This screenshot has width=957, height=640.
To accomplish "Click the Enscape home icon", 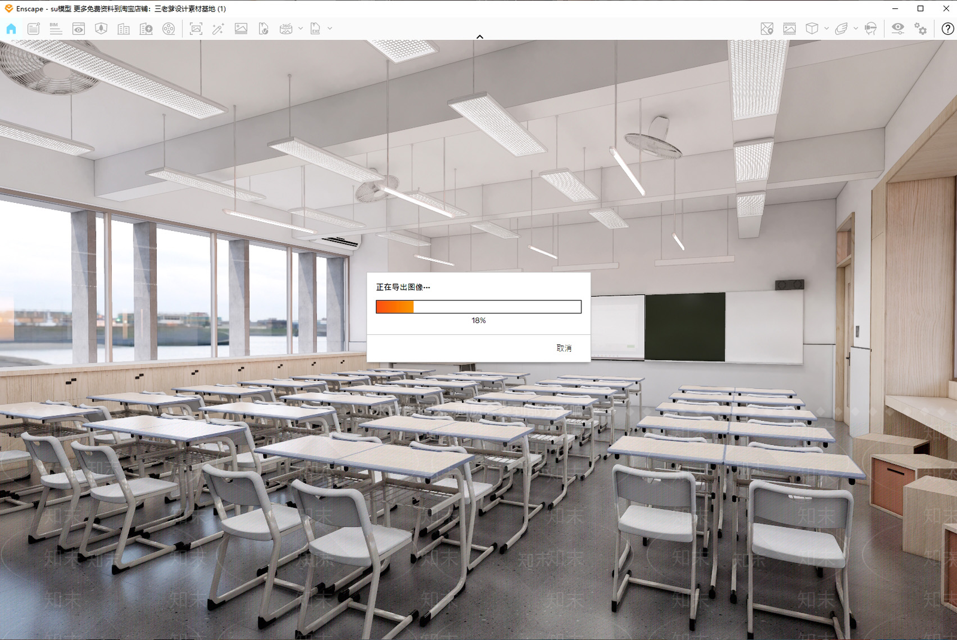I will pos(11,29).
